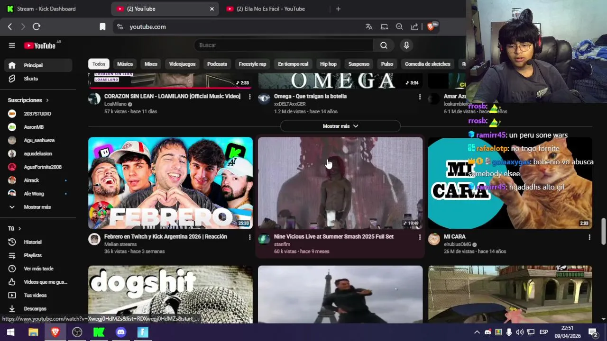Click the Febrero en Twitch video thumbnail
This screenshot has width=607, height=341.
[170, 183]
